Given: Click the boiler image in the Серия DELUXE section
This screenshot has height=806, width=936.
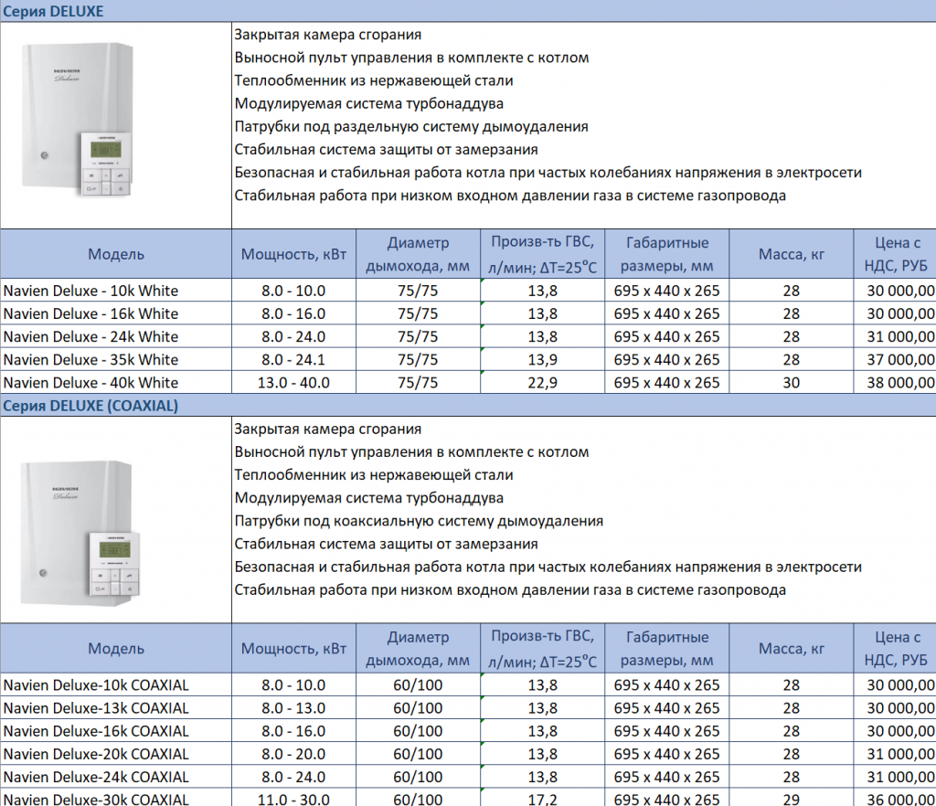Looking at the screenshot, I should pos(78,122).
